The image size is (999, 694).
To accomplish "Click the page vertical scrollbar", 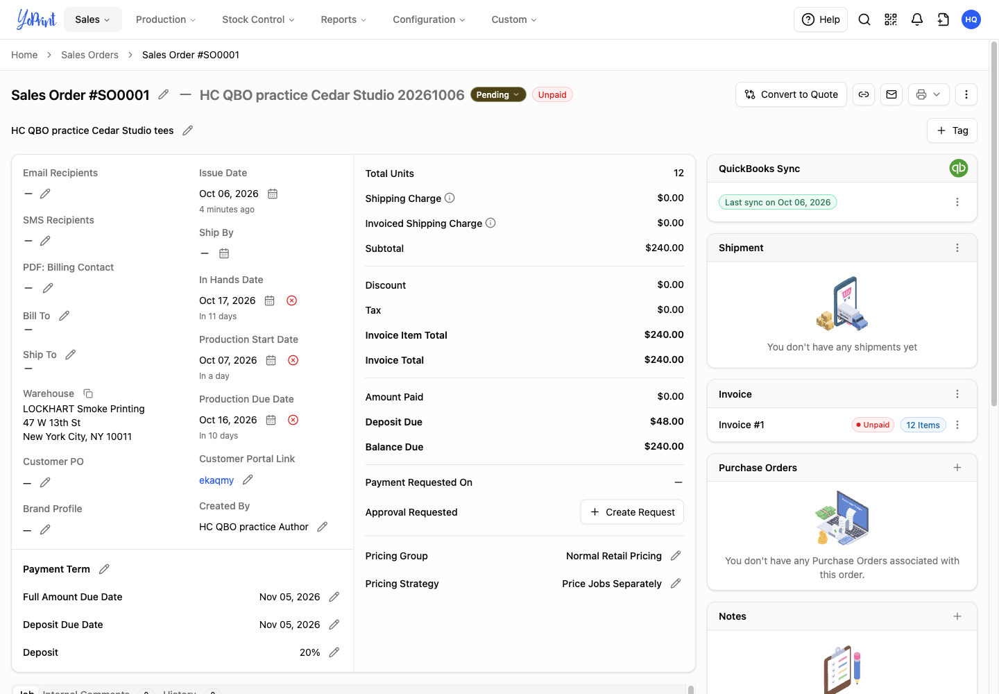I will pos(993,224).
